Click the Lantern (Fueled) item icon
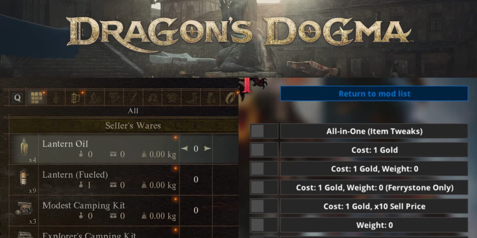The height and width of the screenshot is (238, 477). pos(24,177)
